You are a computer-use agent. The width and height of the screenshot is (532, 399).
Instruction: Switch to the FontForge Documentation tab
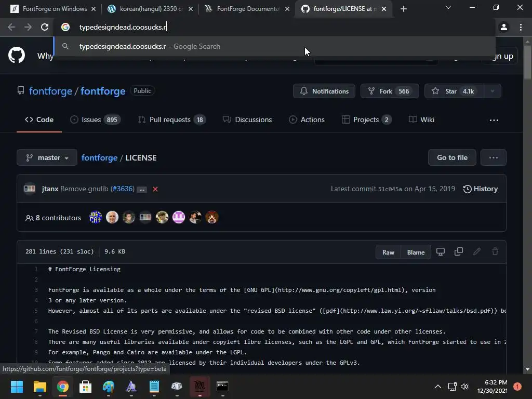248,9
